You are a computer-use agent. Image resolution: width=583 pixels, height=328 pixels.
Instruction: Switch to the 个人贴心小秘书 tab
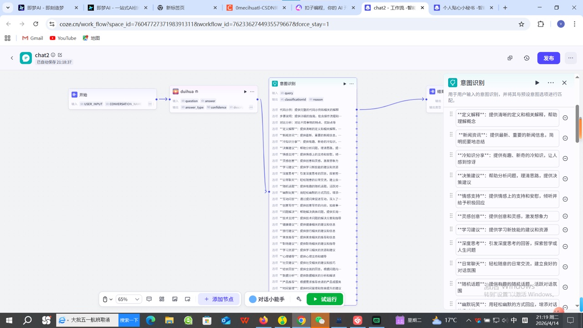463,8
